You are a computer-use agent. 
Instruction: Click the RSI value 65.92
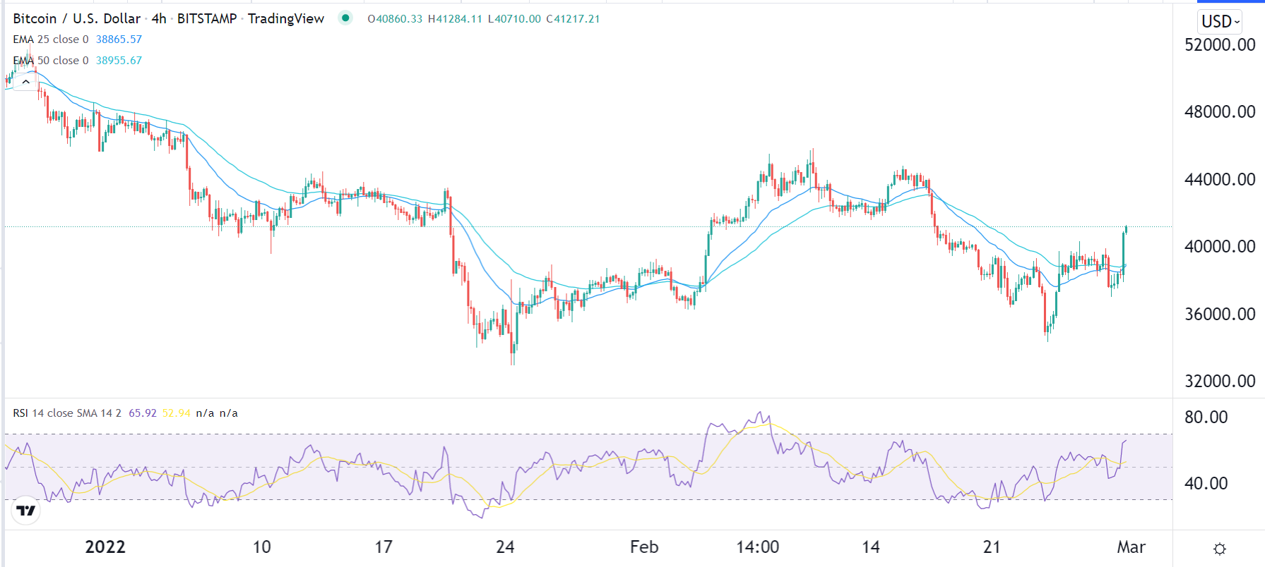point(143,413)
